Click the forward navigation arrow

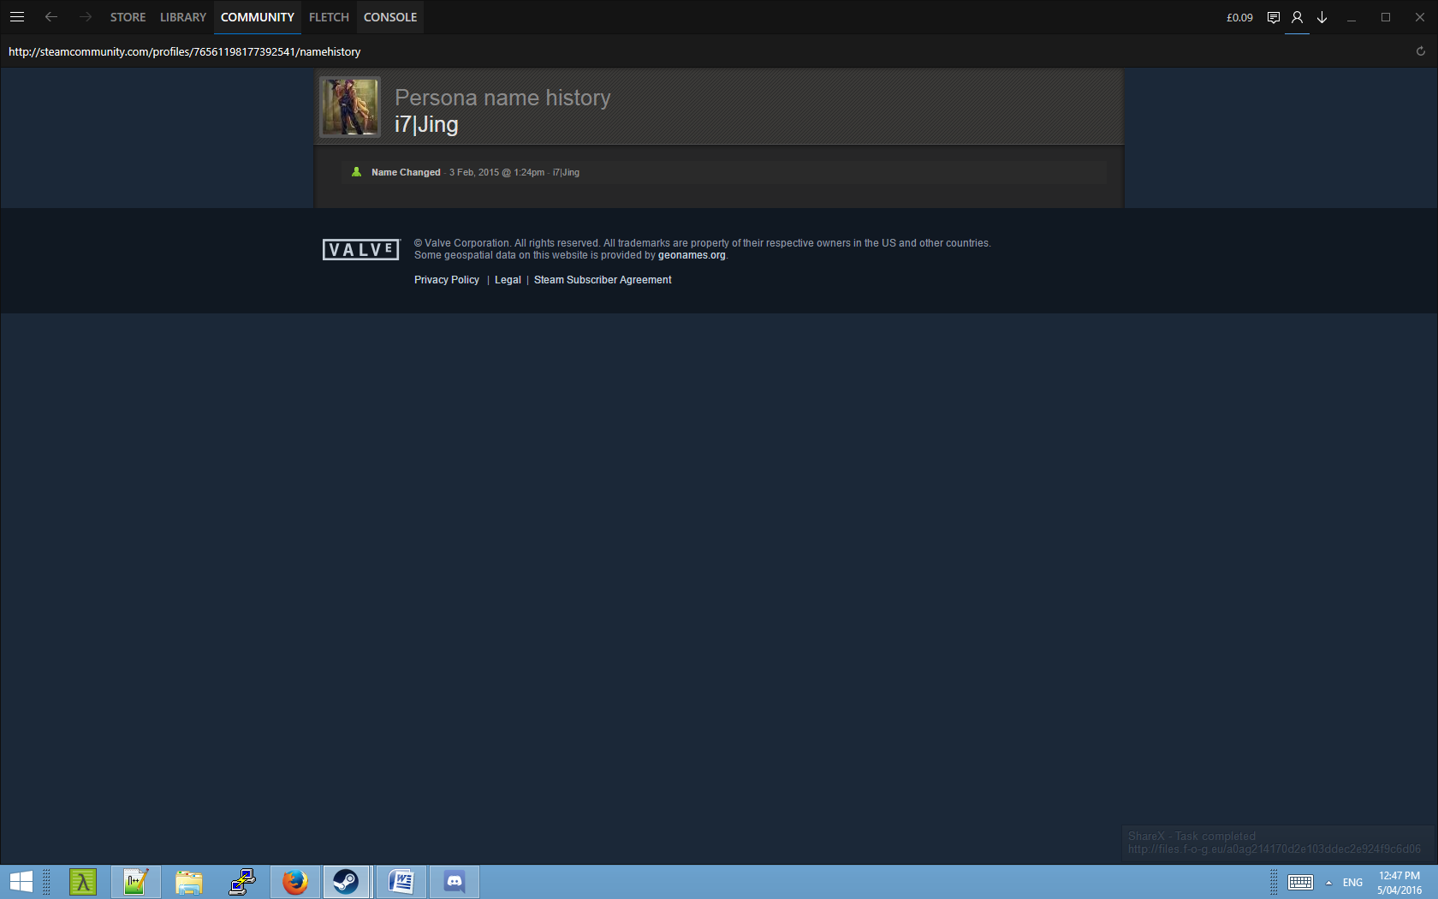click(85, 17)
